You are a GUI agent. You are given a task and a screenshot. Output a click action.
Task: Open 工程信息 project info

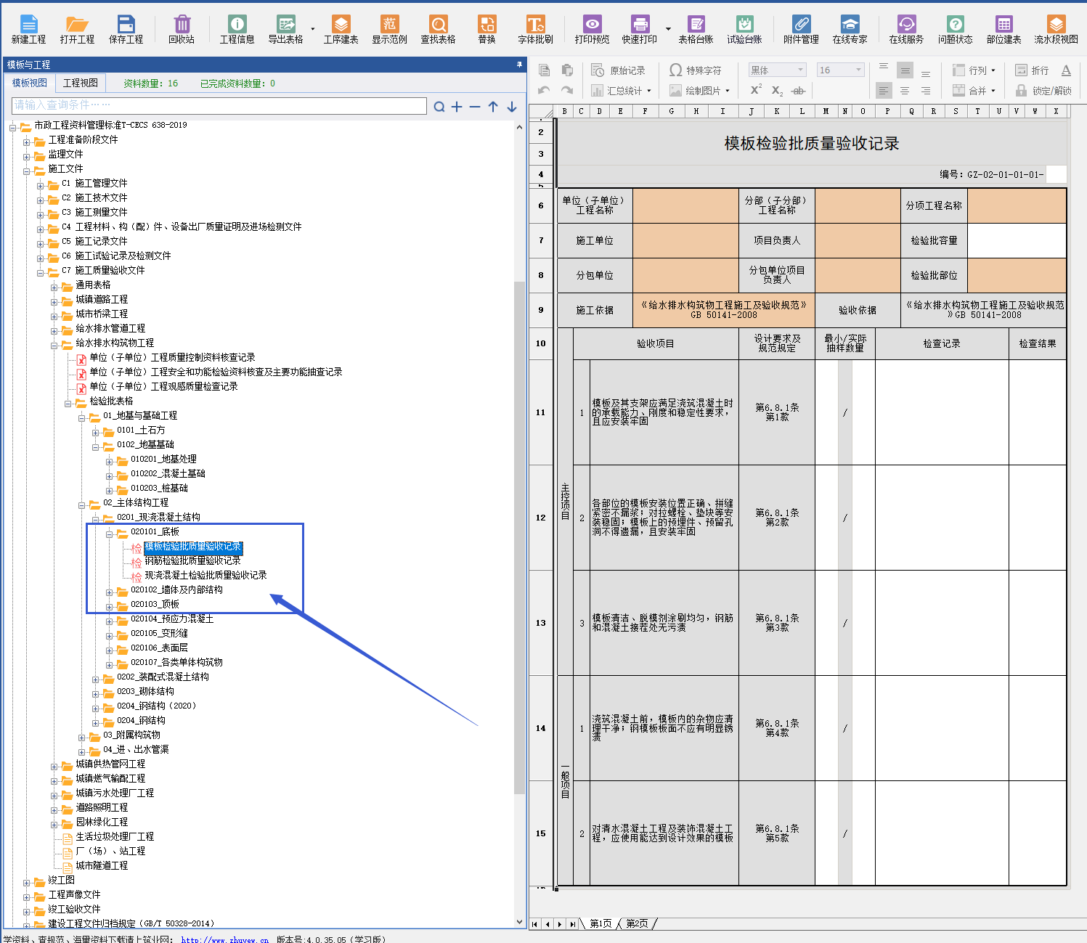[x=237, y=30]
